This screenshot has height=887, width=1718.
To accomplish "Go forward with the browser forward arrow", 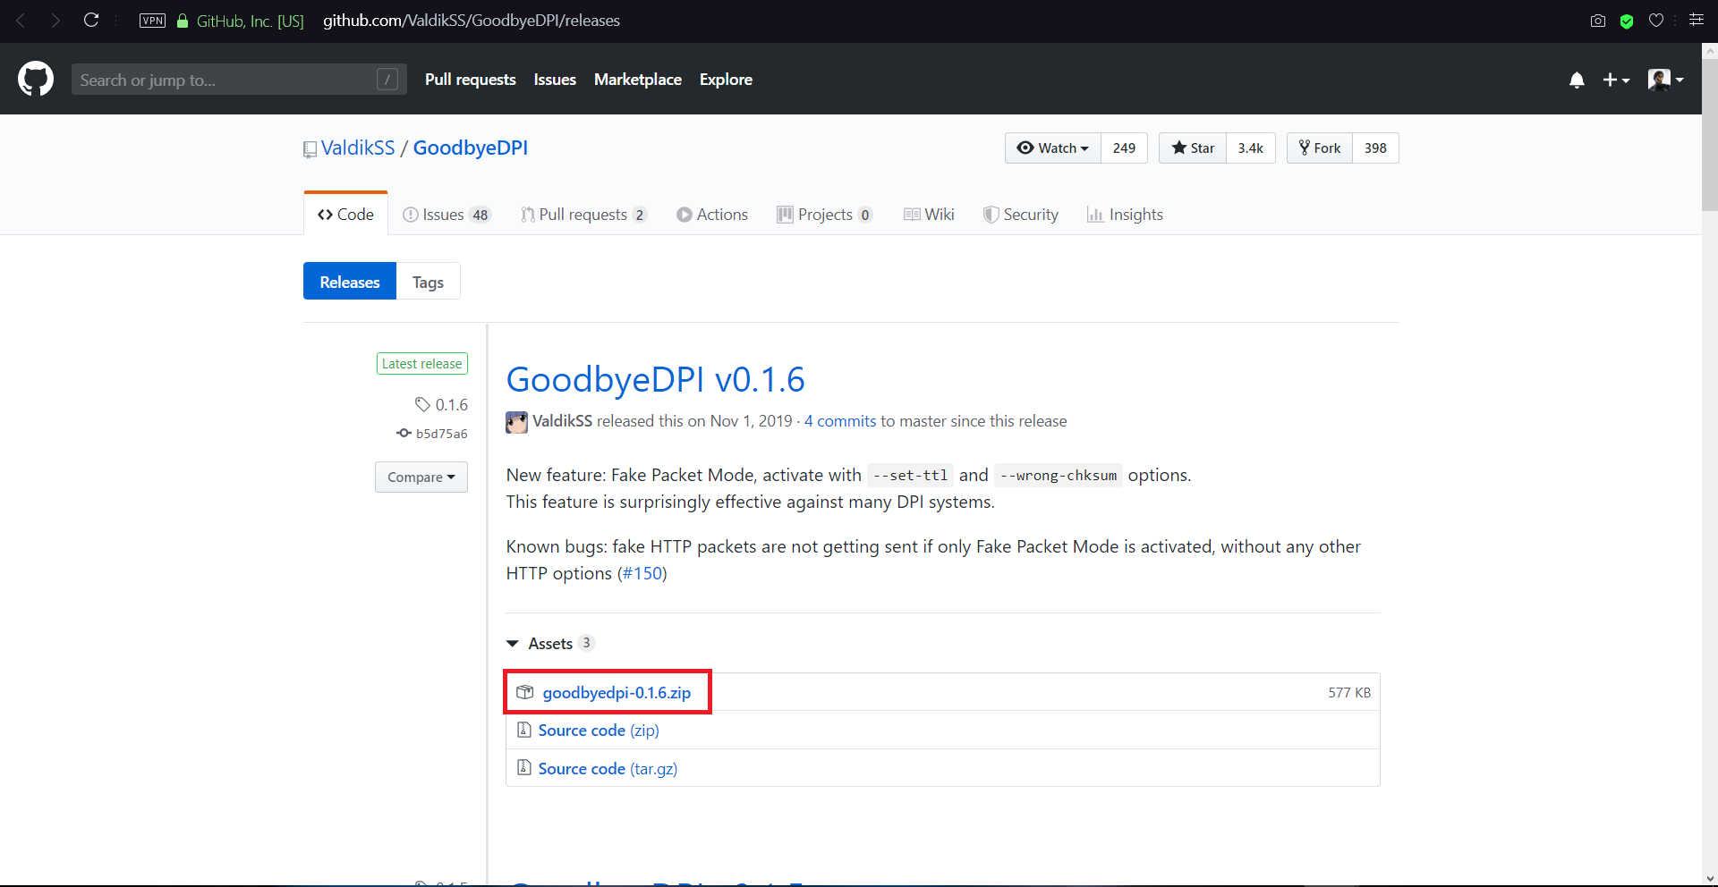I will 55,20.
